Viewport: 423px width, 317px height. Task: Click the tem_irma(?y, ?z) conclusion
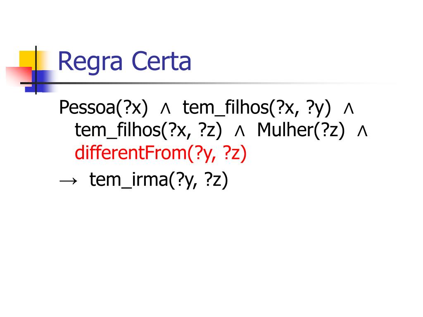click(159, 180)
